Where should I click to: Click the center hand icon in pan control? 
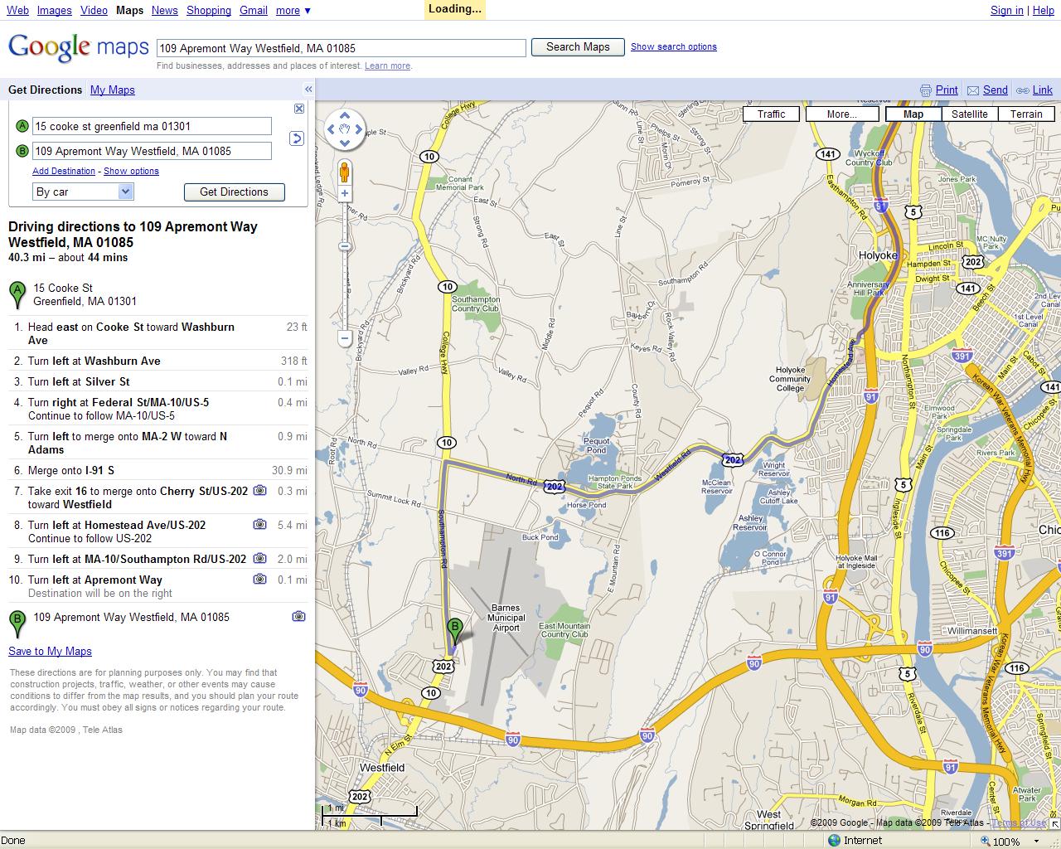coord(345,129)
